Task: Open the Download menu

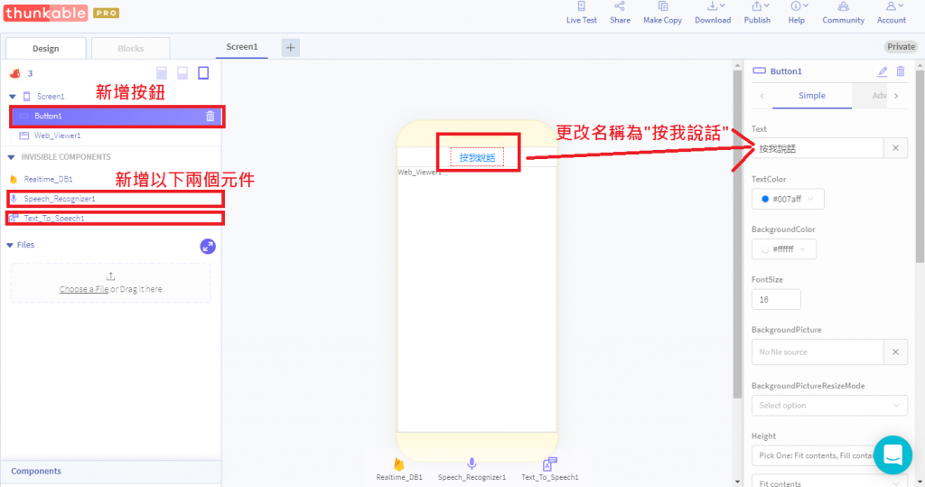Action: click(713, 13)
